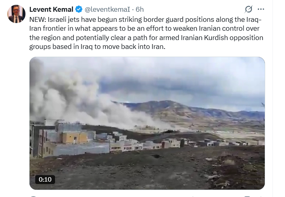Click the tweet line mentioning 'armed Iranian Kurdish opposition'
The width and height of the screenshot is (285, 197).
click(x=146, y=38)
